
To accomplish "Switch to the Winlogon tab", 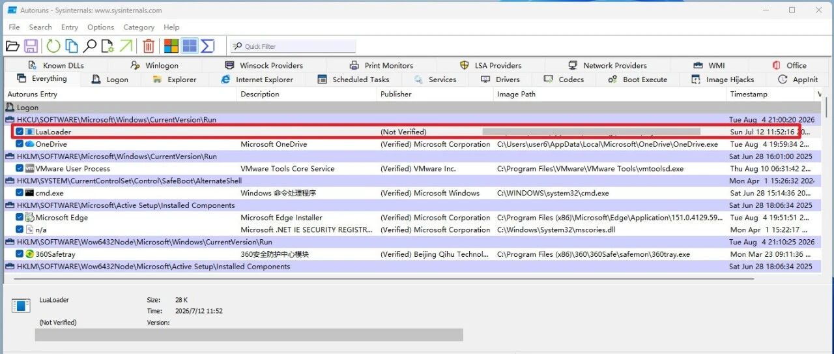I will pyautogui.click(x=154, y=65).
